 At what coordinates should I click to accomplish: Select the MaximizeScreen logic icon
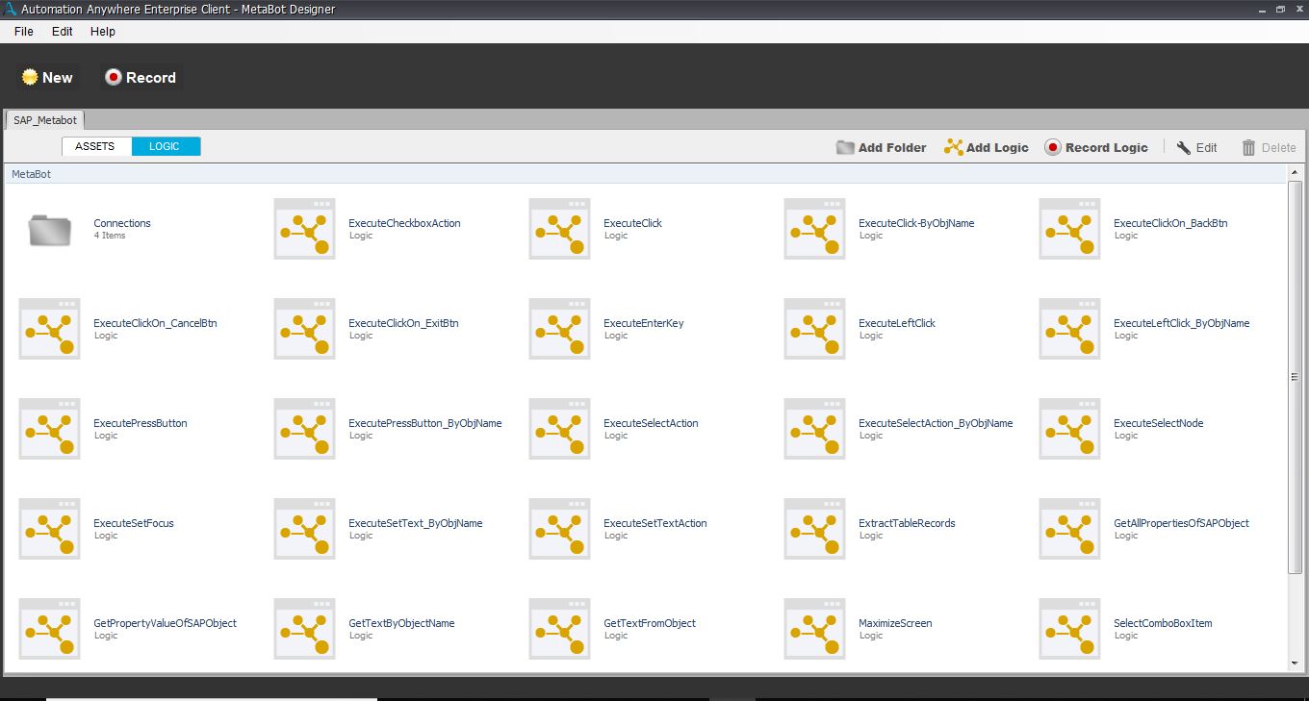pyautogui.click(x=814, y=630)
